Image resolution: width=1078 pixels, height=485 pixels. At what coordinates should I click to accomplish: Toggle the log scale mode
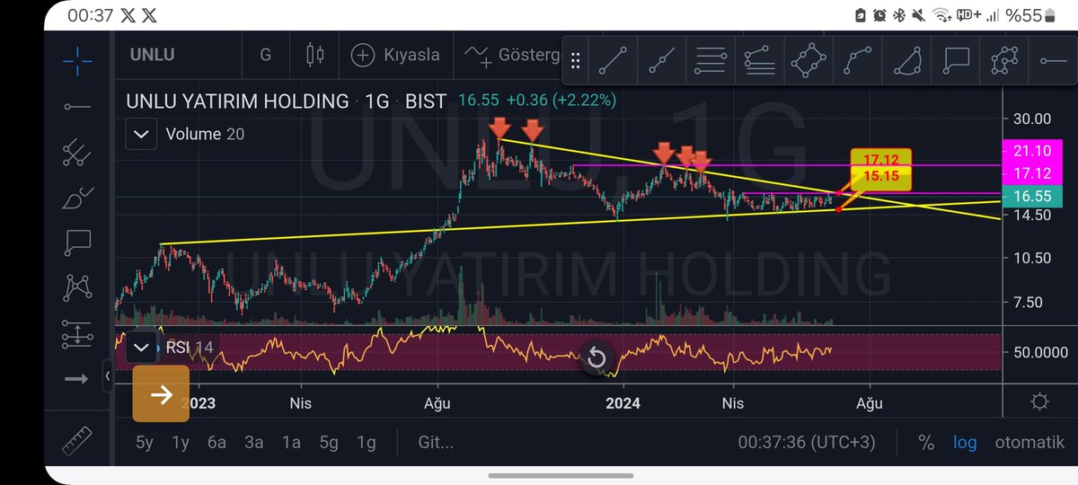coord(965,443)
